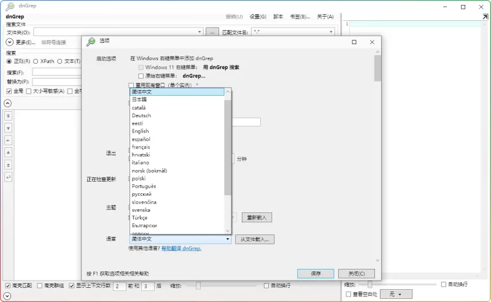Choose italiano from the language list
Screen dimensions: 491x302
[177, 162]
